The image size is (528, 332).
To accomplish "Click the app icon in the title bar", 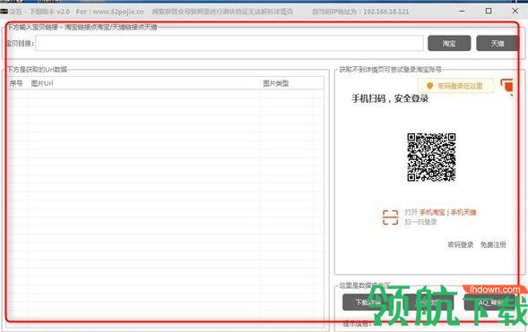I will (4, 12).
